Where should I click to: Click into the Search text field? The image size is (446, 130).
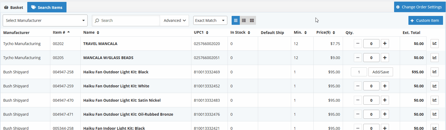click(126, 20)
